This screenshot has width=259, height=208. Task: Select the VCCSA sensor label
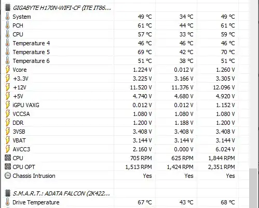tap(21, 114)
